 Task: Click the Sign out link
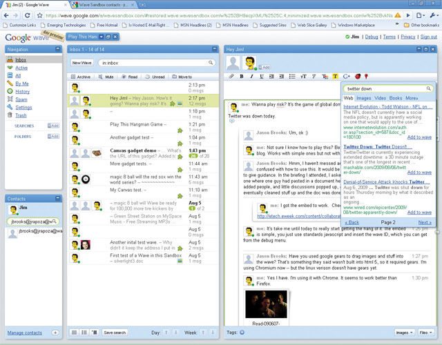[428, 37]
